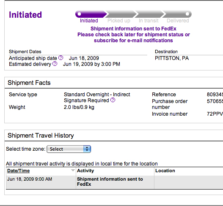The height and width of the screenshot is (206, 223).
Task: Click the Delivered progress stage
Action: click(x=178, y=21)
